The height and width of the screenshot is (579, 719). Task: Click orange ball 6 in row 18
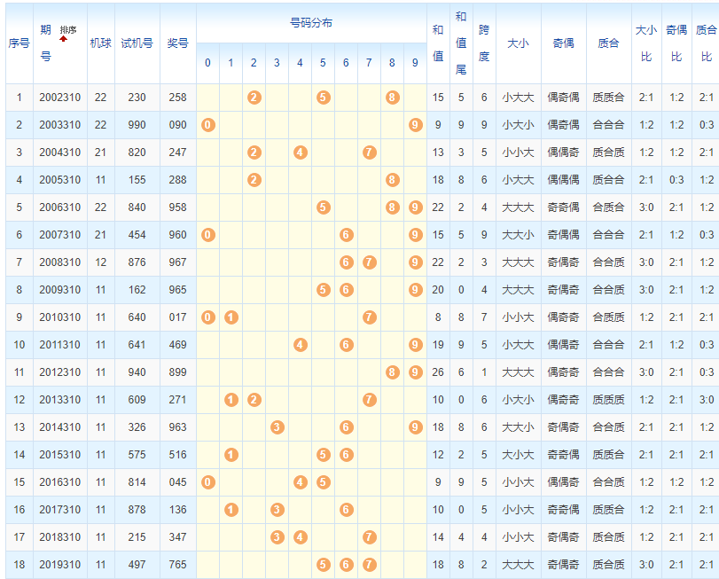[x=347, y=565]
